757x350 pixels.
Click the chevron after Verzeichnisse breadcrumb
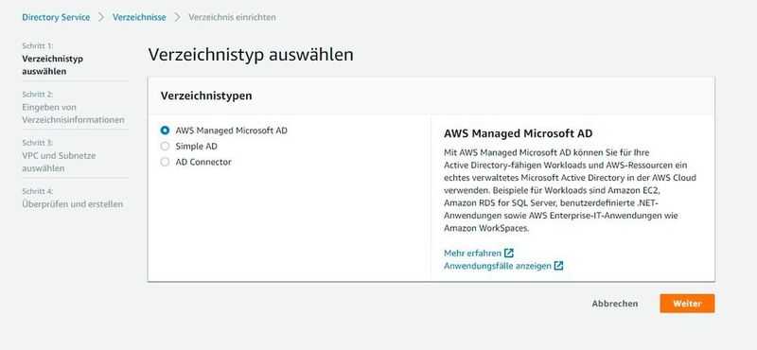point(177,17)
